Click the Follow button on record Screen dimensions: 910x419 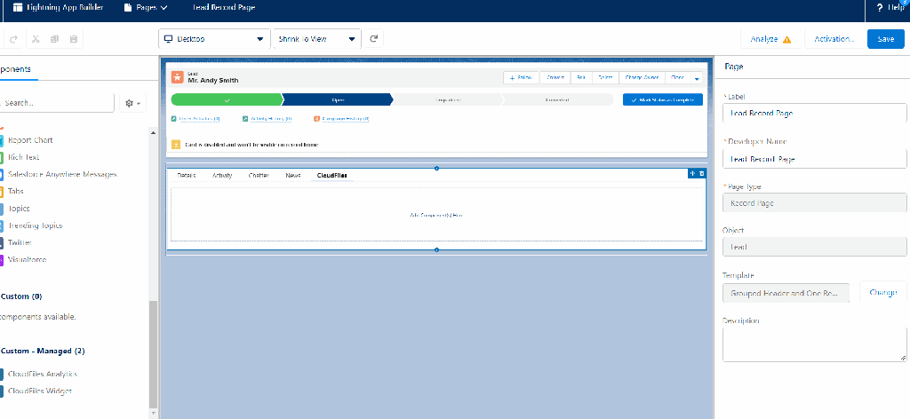[x=521, y=77]
